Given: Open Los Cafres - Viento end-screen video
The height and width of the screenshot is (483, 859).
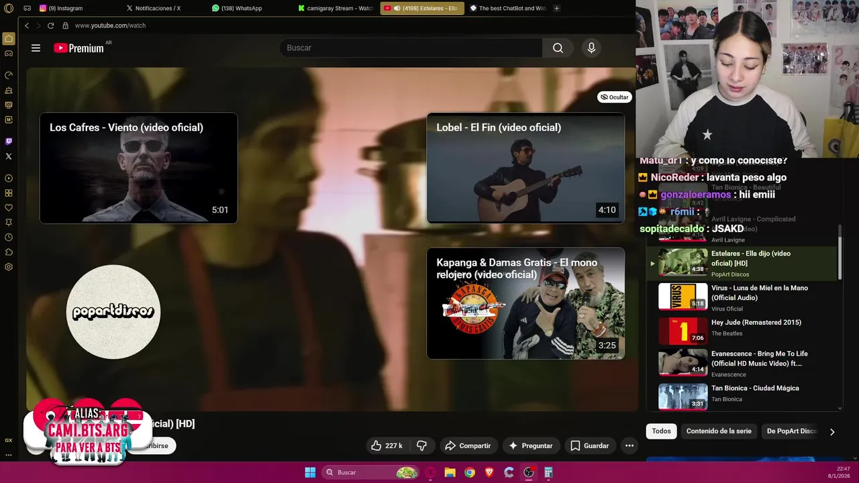Looking at the screenshot, I should (x=138, y=168).
